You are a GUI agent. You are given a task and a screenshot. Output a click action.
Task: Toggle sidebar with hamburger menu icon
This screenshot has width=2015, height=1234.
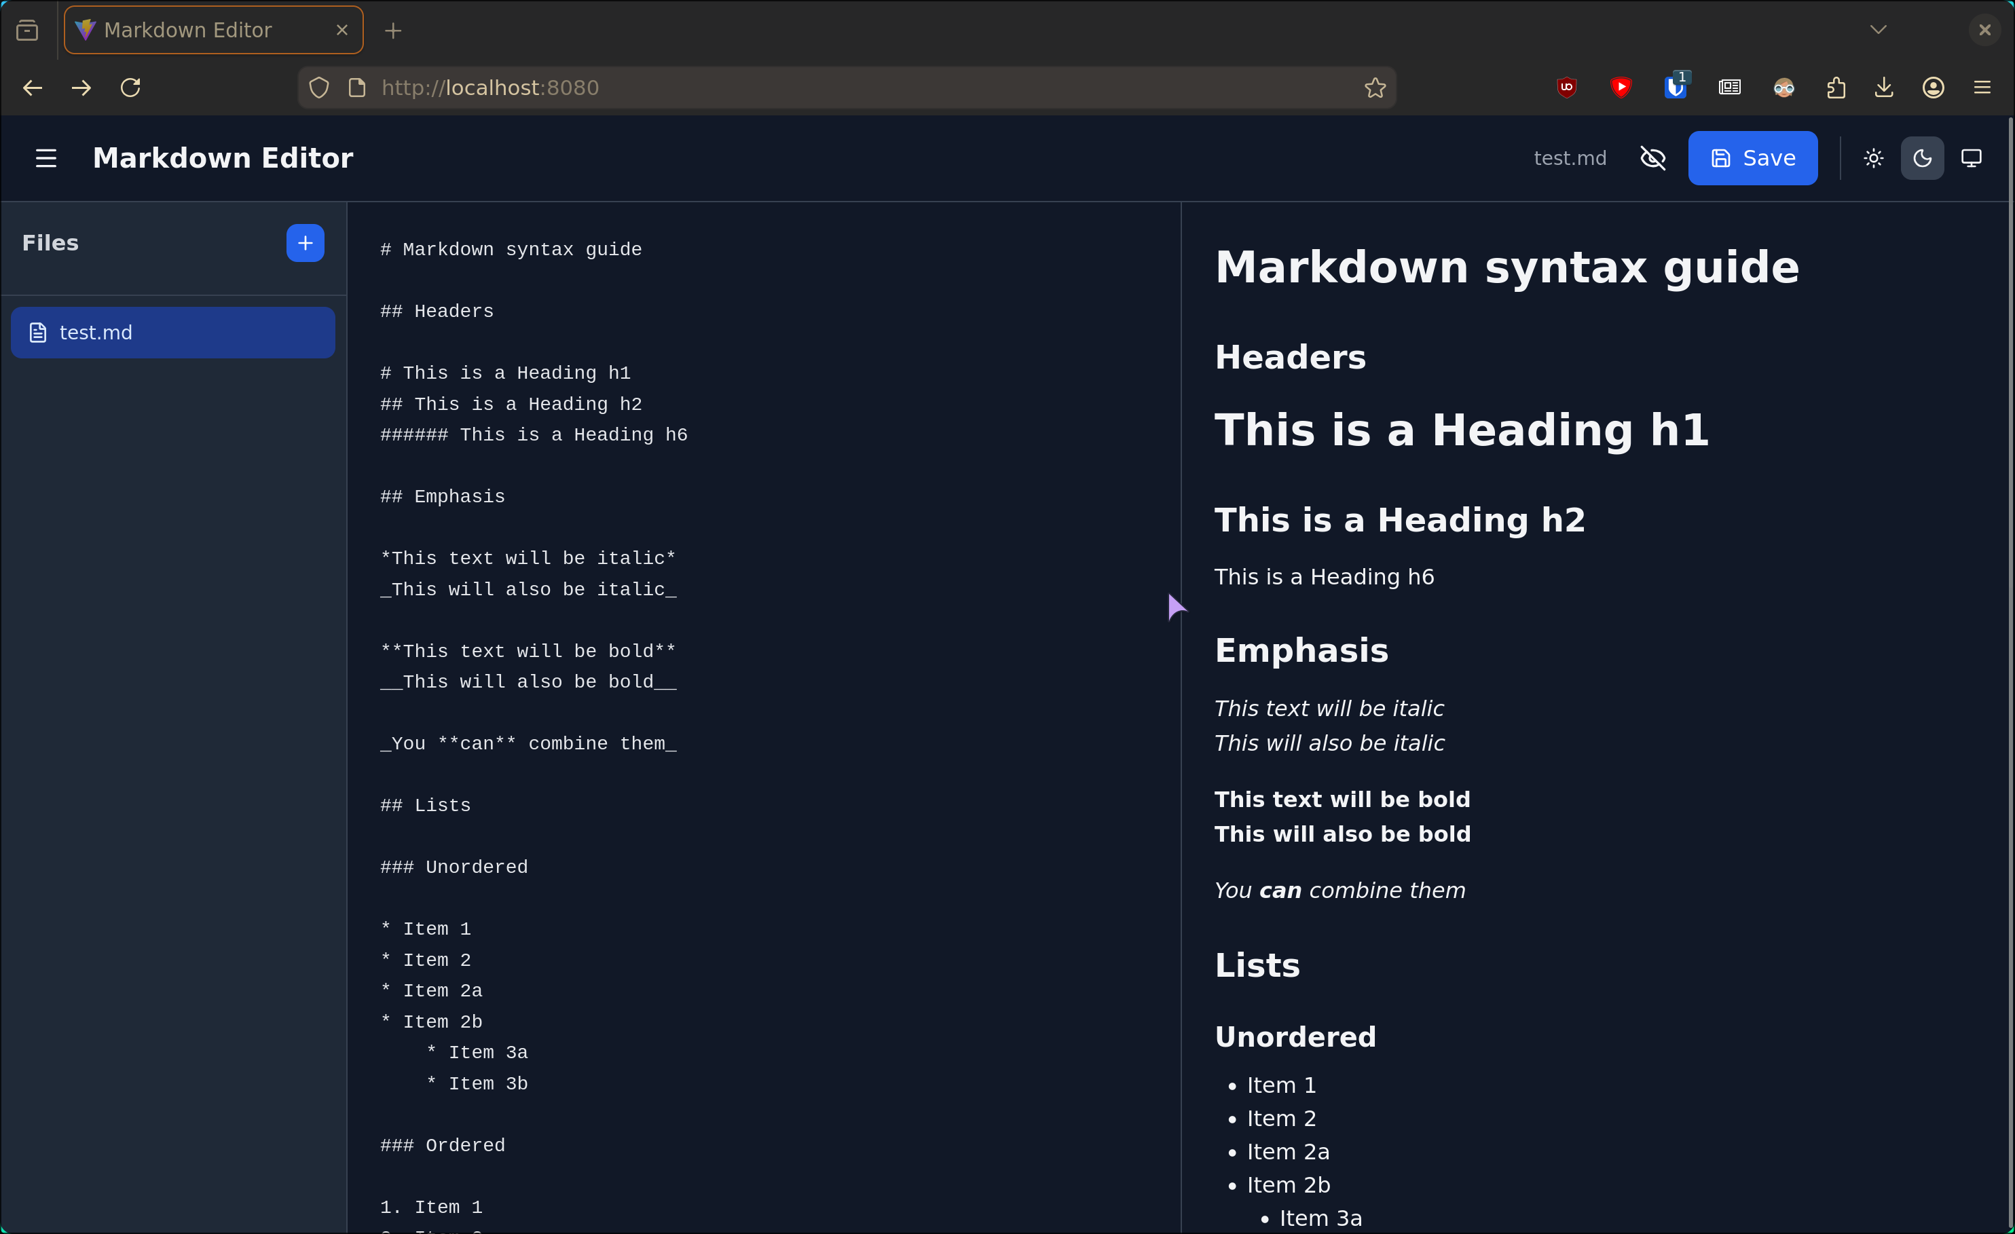pyautogui.click(x=45, y=158)
